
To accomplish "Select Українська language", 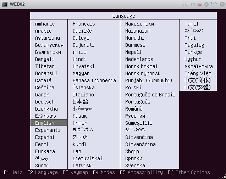I will tap(199, 66).
